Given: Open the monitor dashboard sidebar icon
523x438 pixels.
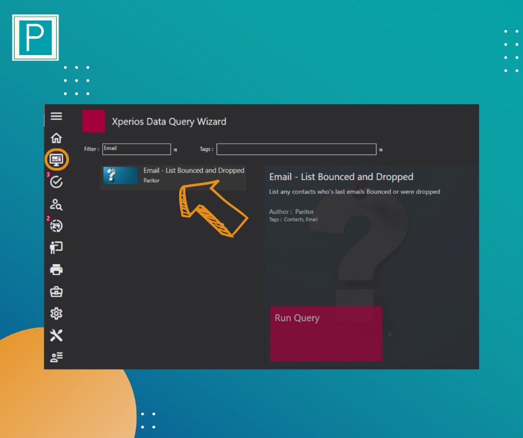Looking at the screenshot, I should tap(56, 160).
